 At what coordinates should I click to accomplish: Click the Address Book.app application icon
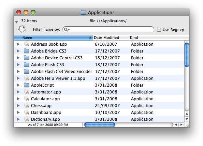27,44
